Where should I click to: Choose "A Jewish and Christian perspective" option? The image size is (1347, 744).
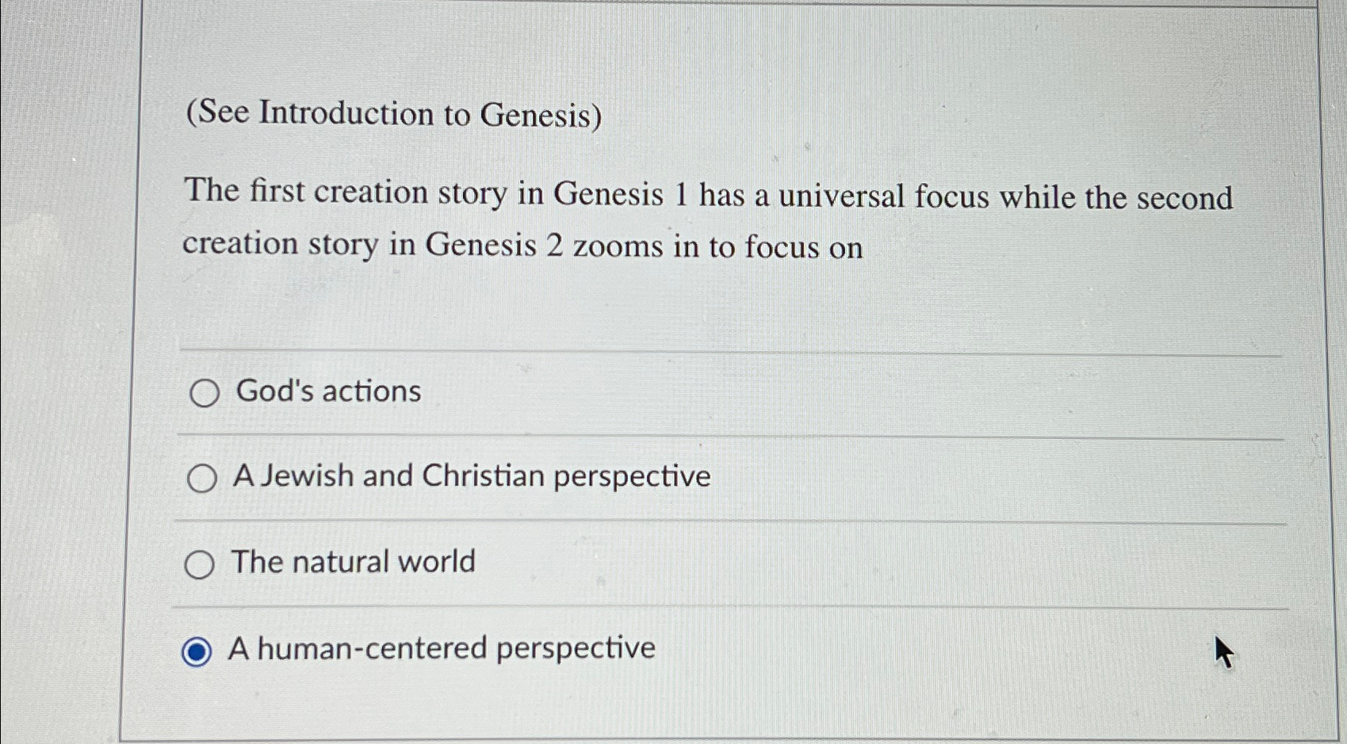pos(204,478)
